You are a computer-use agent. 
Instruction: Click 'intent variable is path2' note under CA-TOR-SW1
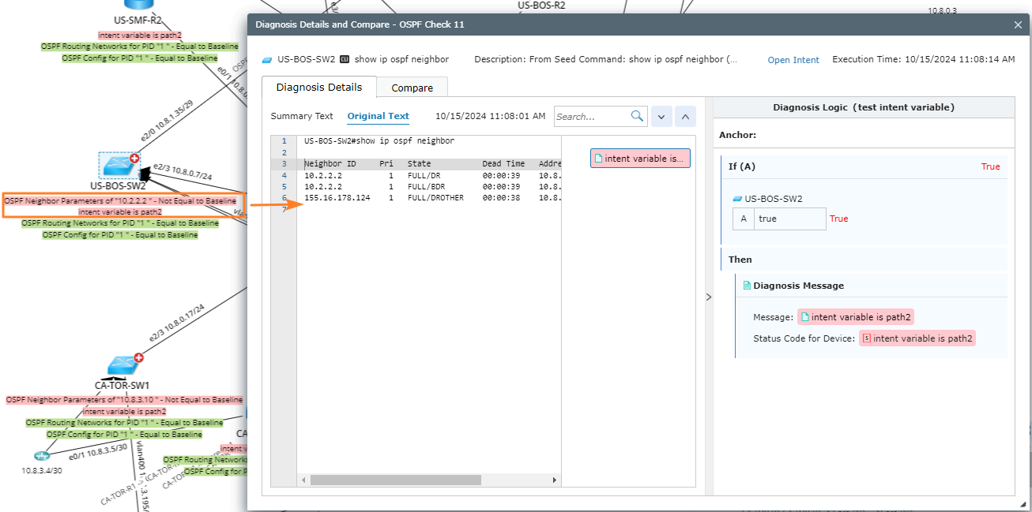[x=124, y=411]
